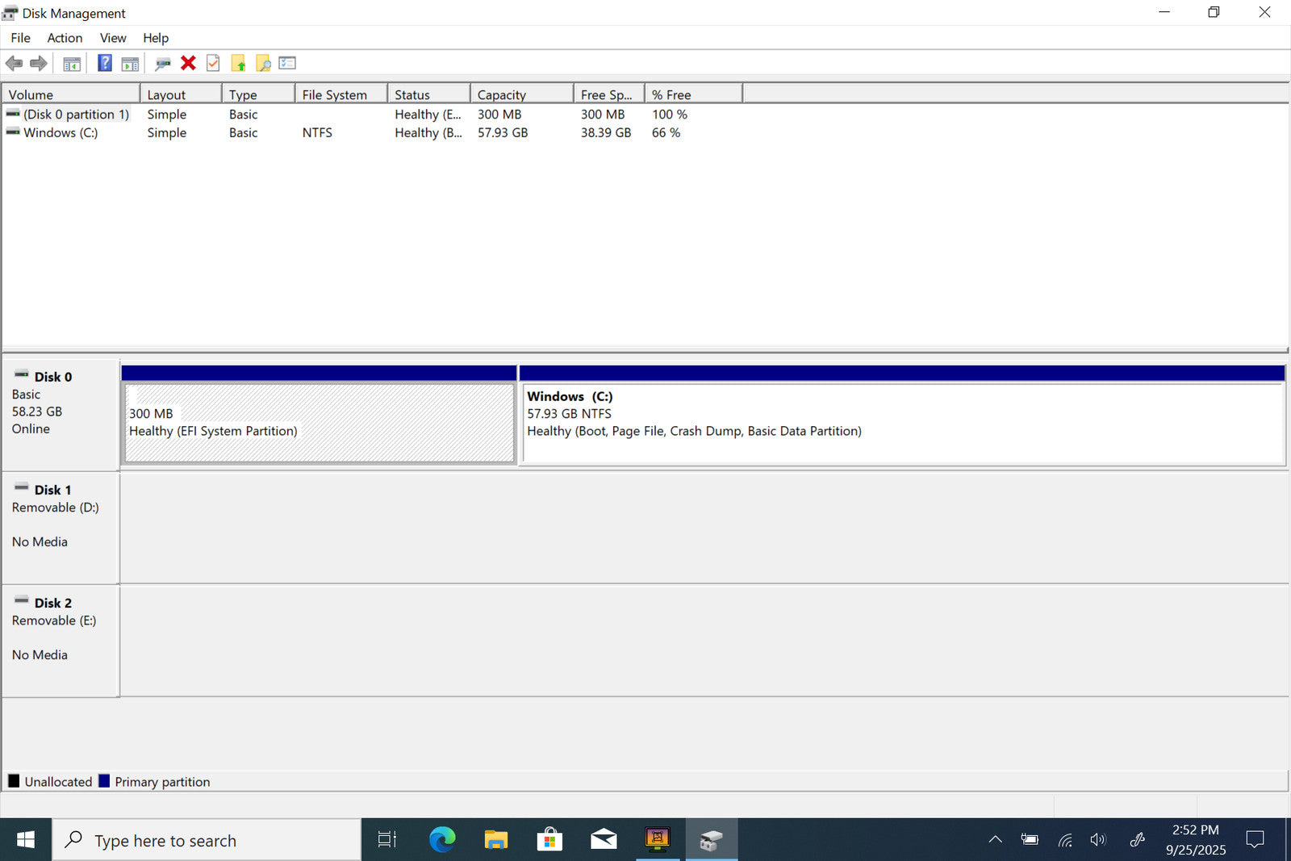The image size is (1291, 861).
Task: Click the Forward arrow in the toolbar
Action: (x=38, y=63)
